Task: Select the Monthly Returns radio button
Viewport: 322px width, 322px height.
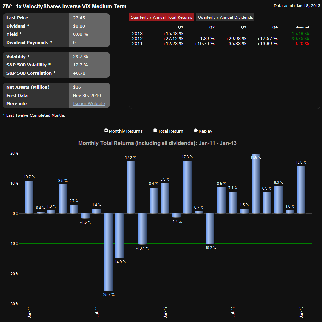Action: click(106, 131)
